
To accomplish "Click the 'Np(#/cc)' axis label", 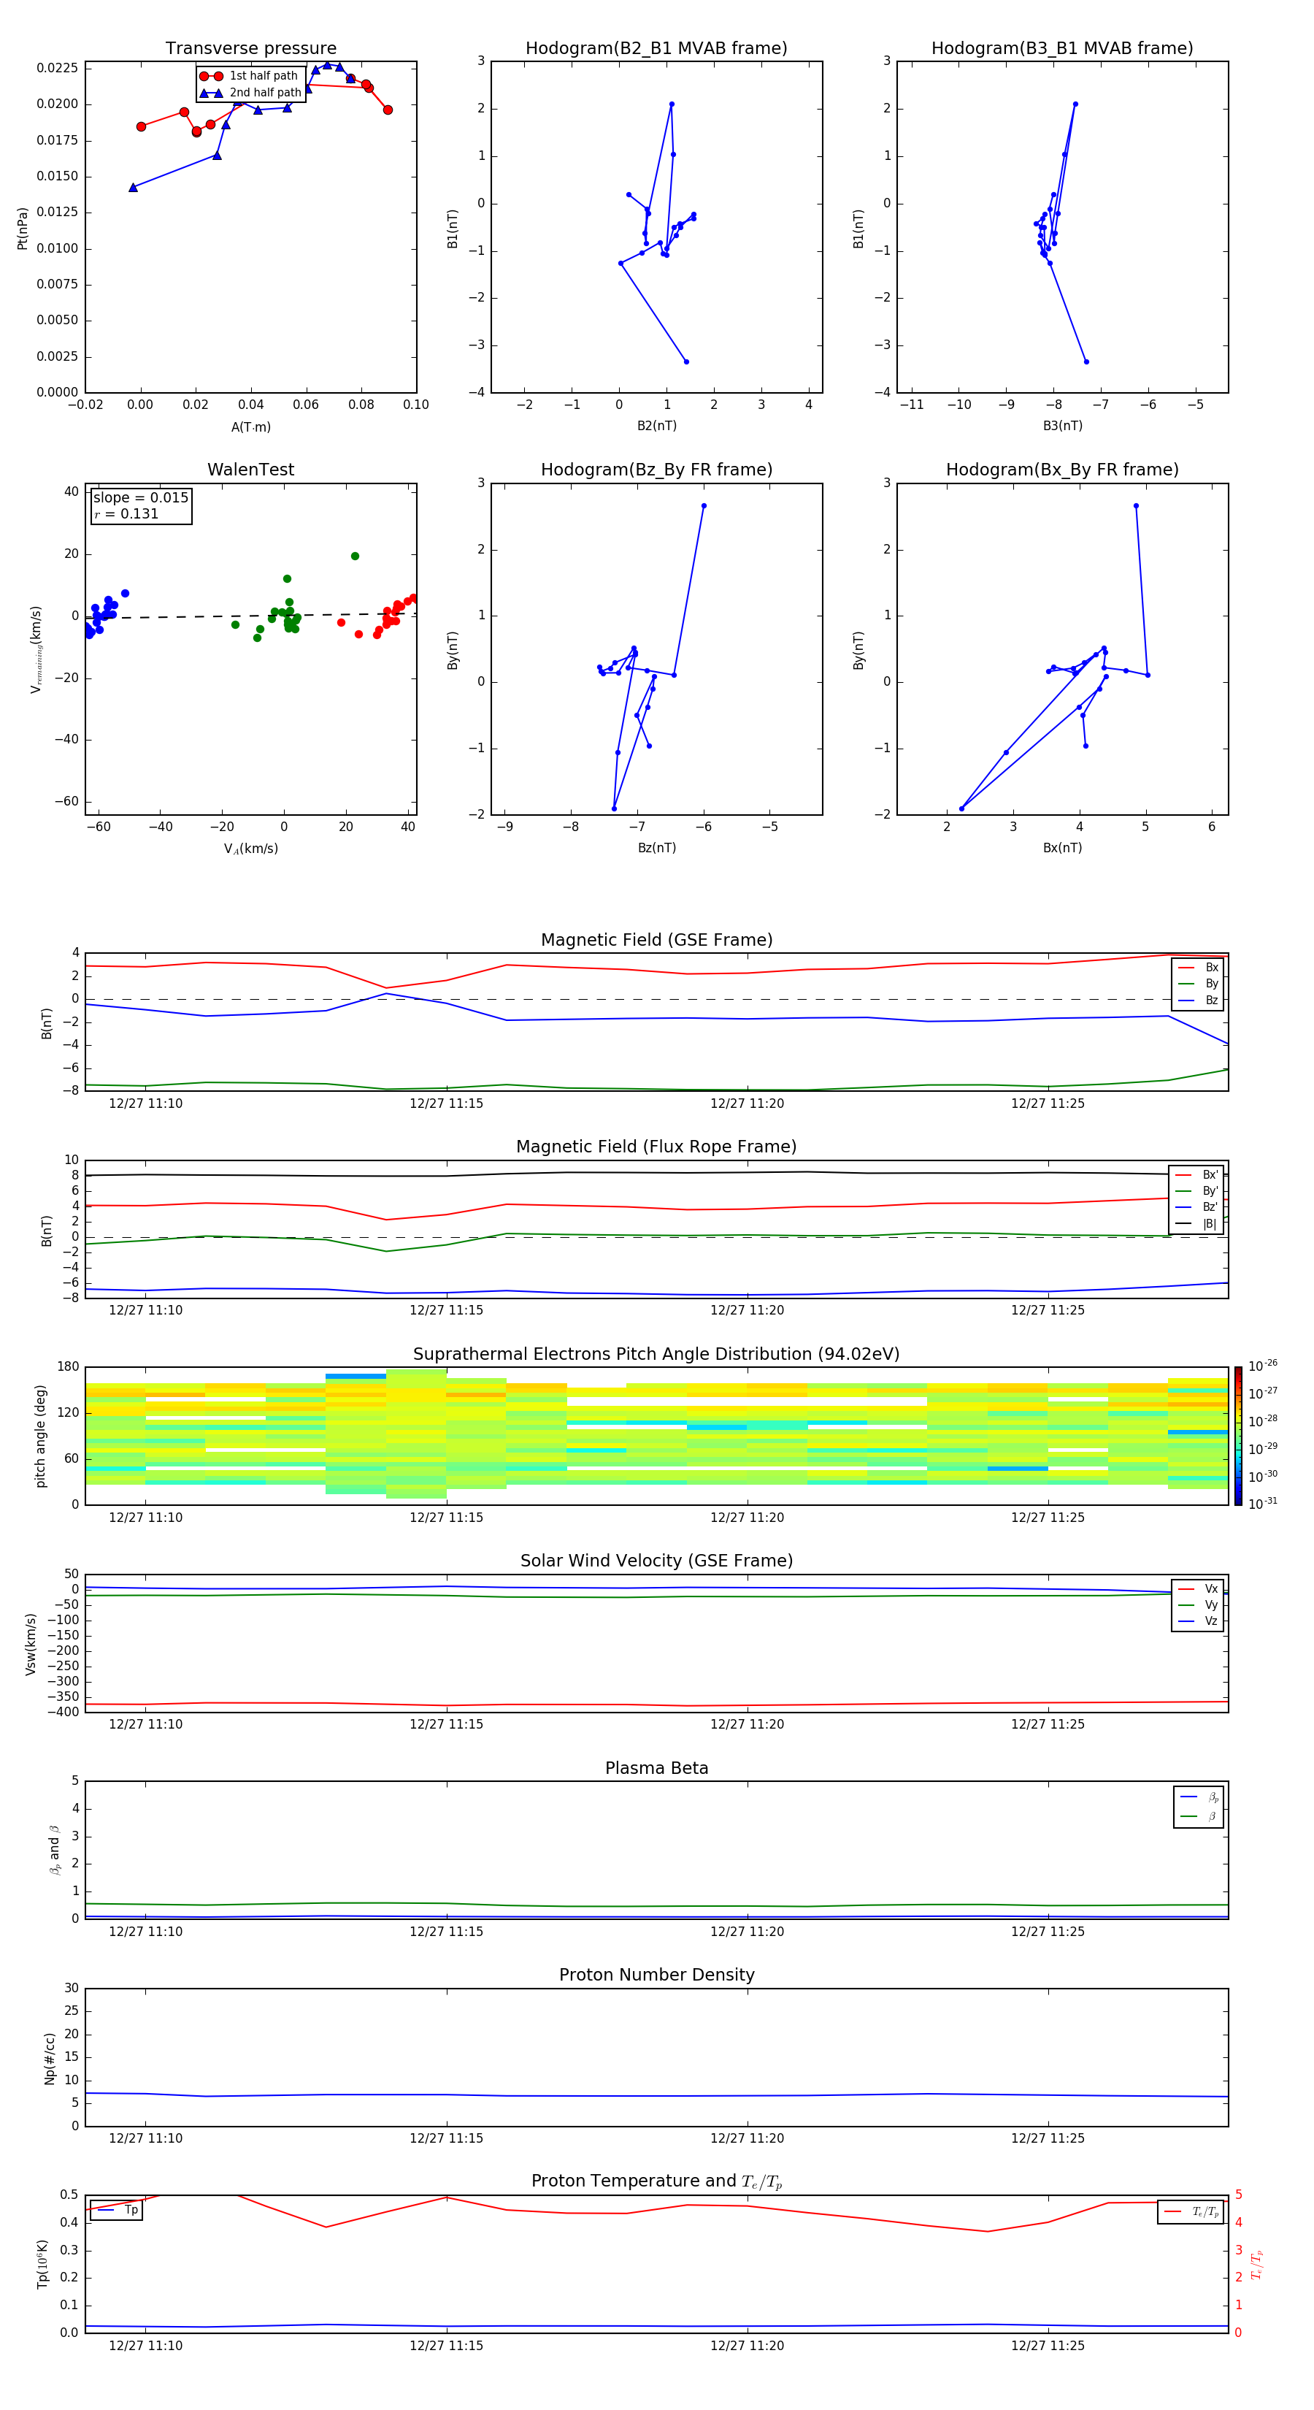I will (50, 2057).
